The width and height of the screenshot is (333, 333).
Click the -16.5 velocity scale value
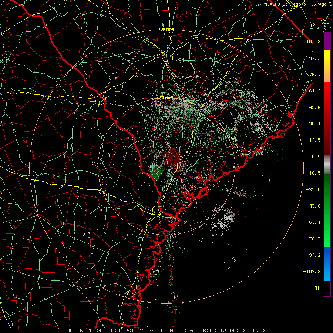(313, 173)
